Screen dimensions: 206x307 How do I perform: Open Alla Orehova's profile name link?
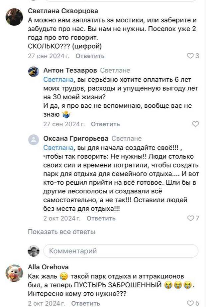point(49,267)
